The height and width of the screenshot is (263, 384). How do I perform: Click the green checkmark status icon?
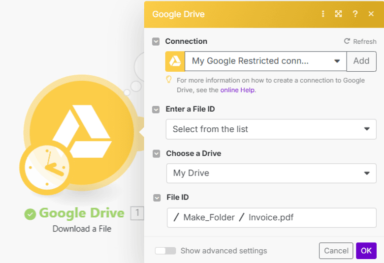click(x=30, y=214)
